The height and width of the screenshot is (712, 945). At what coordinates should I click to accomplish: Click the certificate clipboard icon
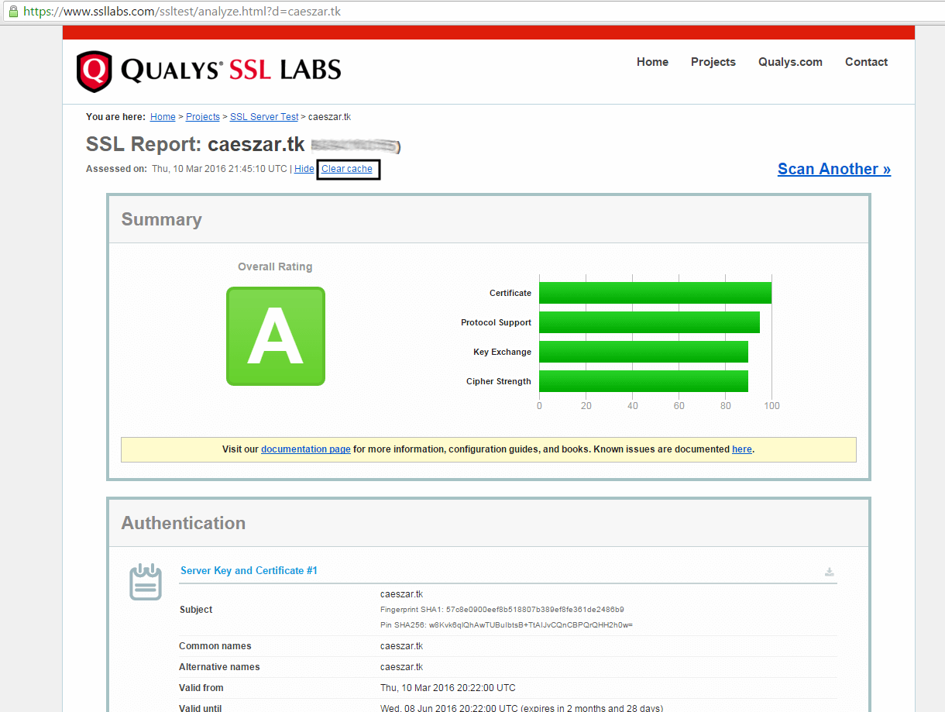click(x=145, y=582)
